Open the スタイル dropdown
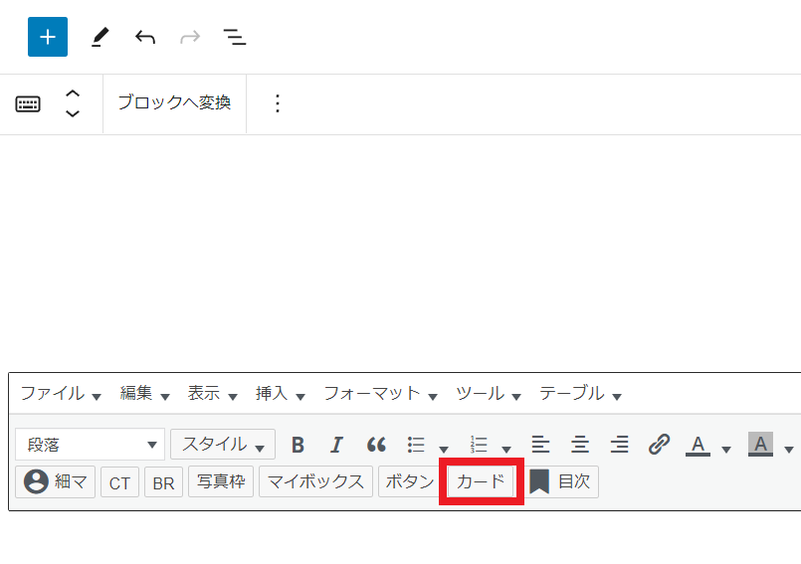The height and width of the screenshot is (564, 801). 223,445
